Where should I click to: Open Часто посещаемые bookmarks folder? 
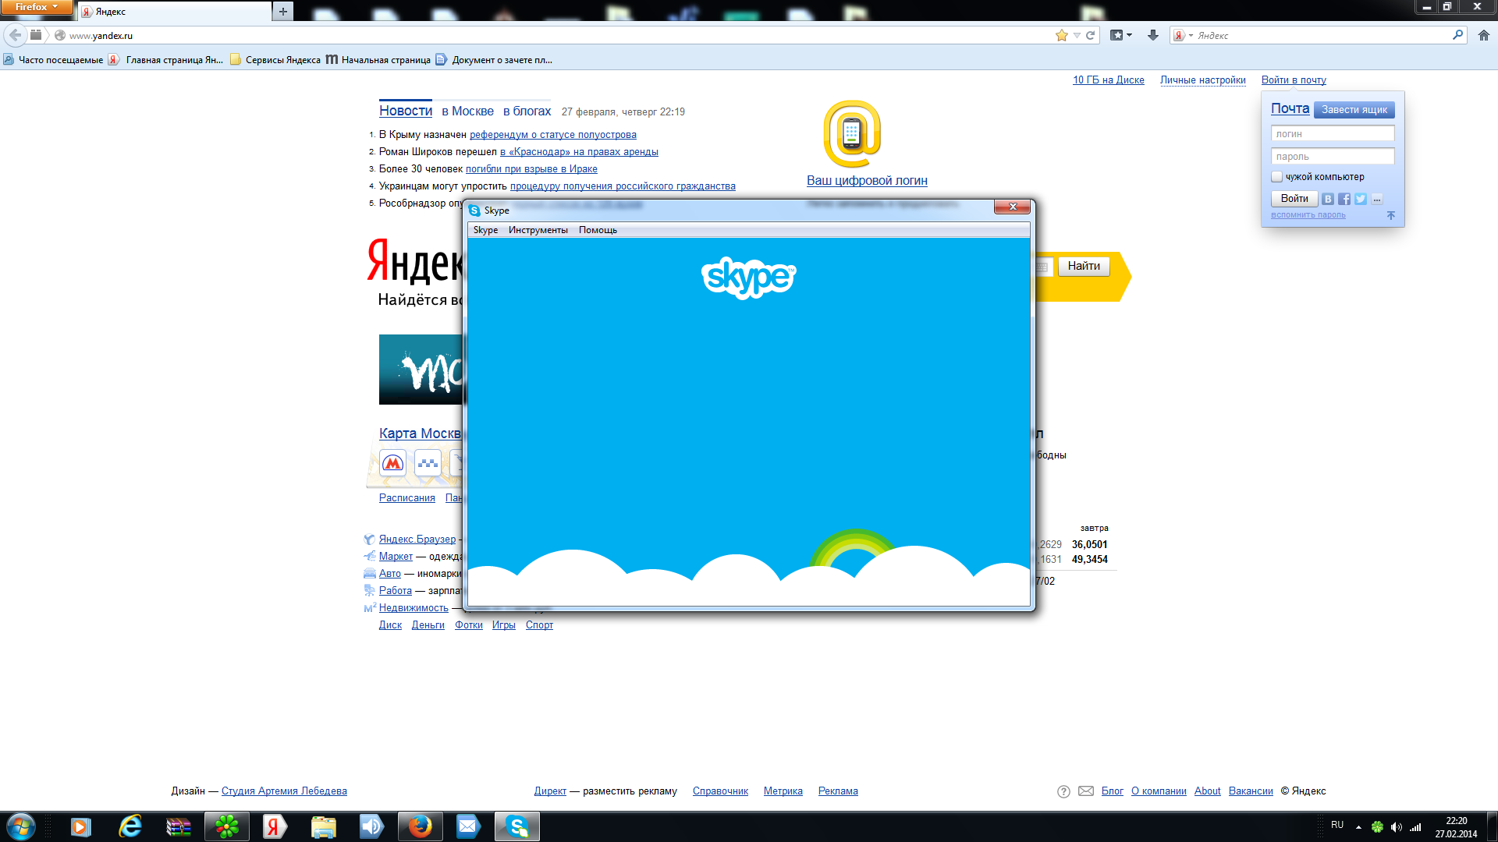tap(53, 60)
